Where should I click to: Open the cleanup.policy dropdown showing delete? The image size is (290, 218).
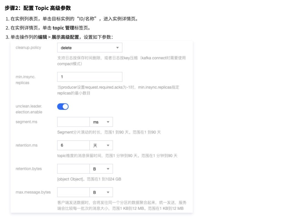point(89,48)
